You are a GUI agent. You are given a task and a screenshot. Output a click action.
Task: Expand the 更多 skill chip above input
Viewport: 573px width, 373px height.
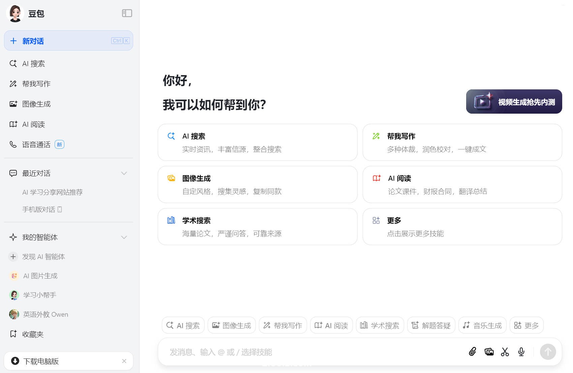tap(526, 325)
